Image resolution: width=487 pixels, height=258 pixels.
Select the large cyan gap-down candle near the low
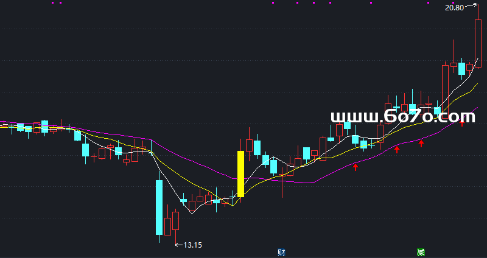pos(159,207)
